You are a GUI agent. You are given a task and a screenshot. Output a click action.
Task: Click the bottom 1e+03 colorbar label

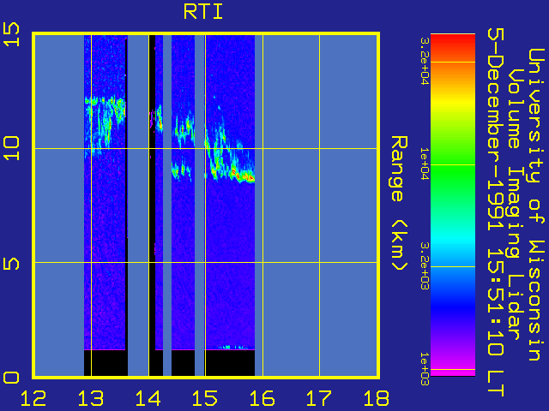[x=425, y=369]
